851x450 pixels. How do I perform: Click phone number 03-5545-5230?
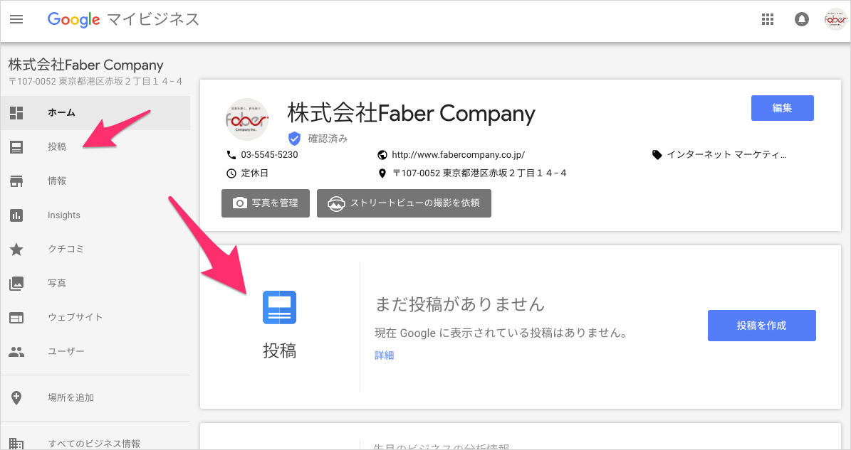[269, 155]
